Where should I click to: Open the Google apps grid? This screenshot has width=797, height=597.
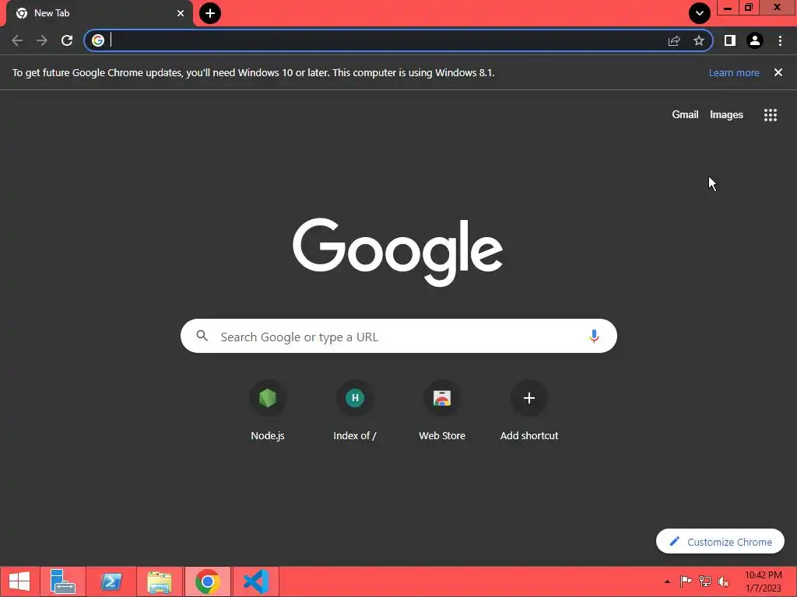pyautogui.click(x=771, y=115)
